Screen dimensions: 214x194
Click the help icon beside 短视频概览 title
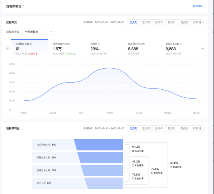pyautogui.click(x=23, y=6)
